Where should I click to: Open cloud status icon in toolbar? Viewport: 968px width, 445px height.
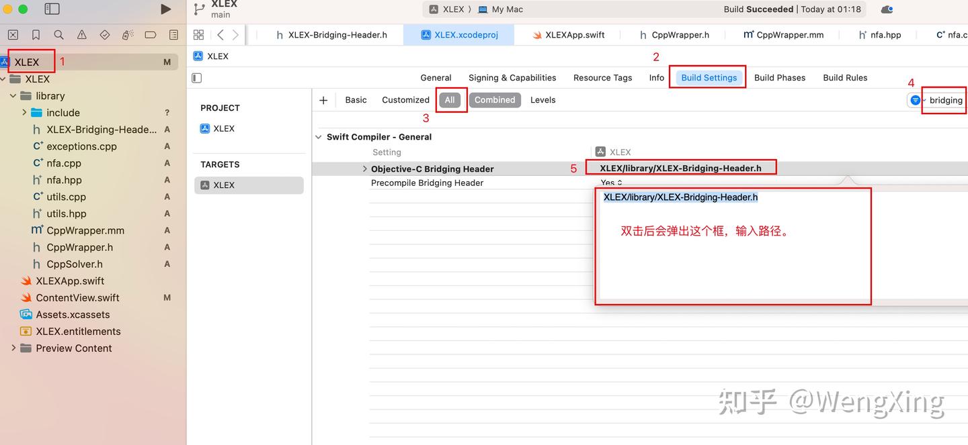tap(887, 9)
